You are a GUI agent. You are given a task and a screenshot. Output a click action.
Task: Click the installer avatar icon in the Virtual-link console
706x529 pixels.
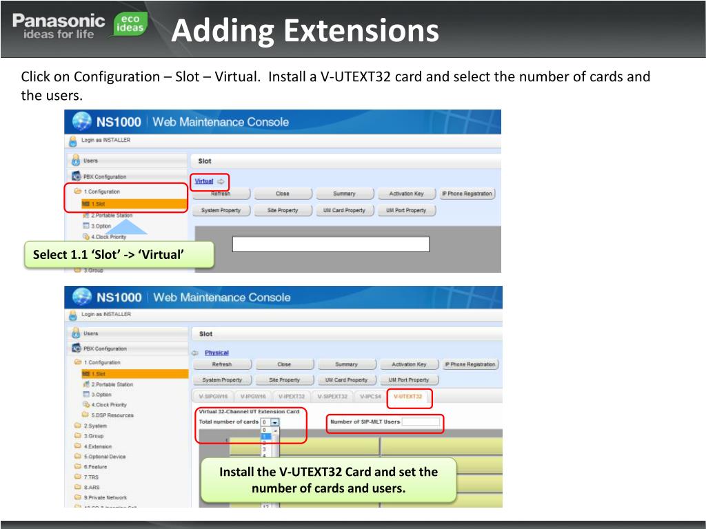(x=73, y=141)
